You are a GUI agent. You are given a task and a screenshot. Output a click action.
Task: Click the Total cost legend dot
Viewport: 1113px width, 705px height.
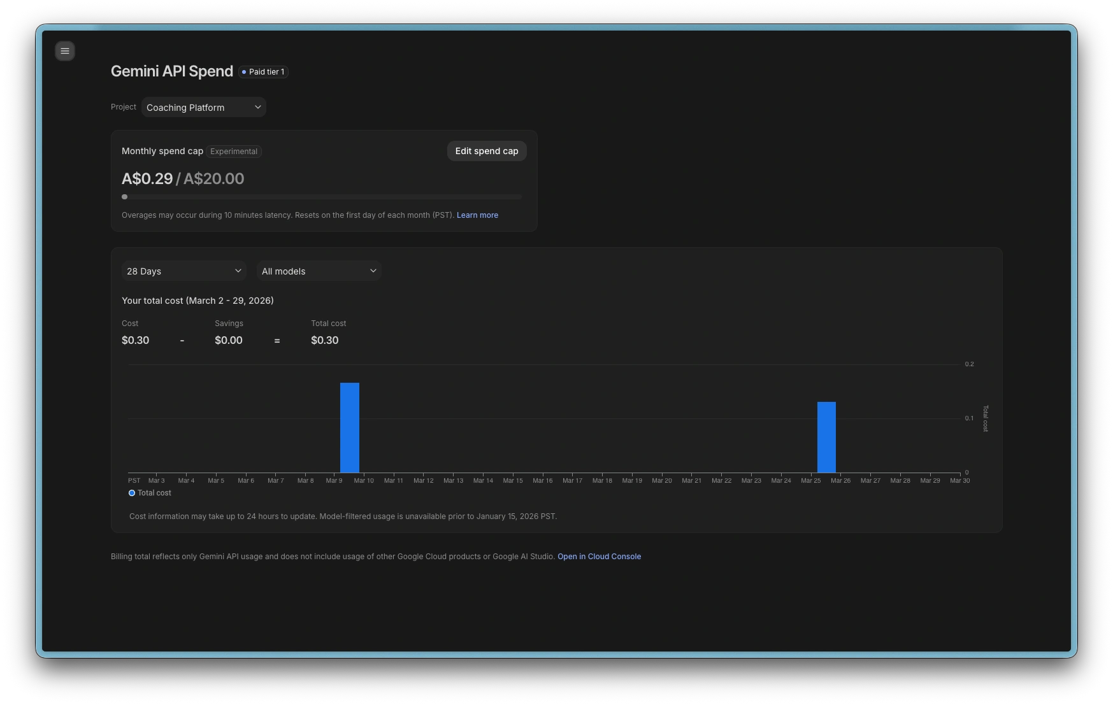(132, 493)
